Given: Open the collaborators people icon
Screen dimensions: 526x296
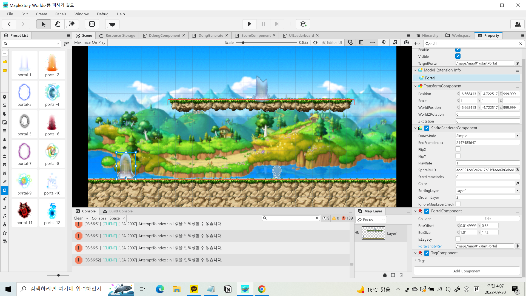Looking at the screenshot, I should click(x=518, y=24).
